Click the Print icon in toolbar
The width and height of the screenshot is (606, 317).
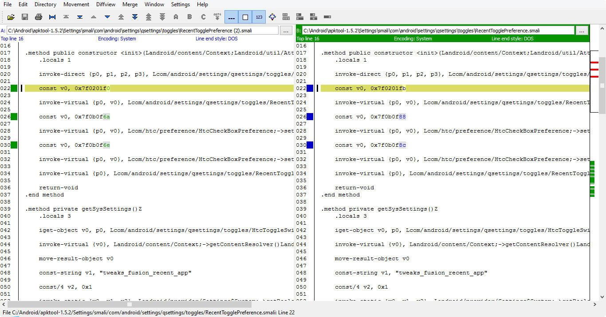[39, 17]
